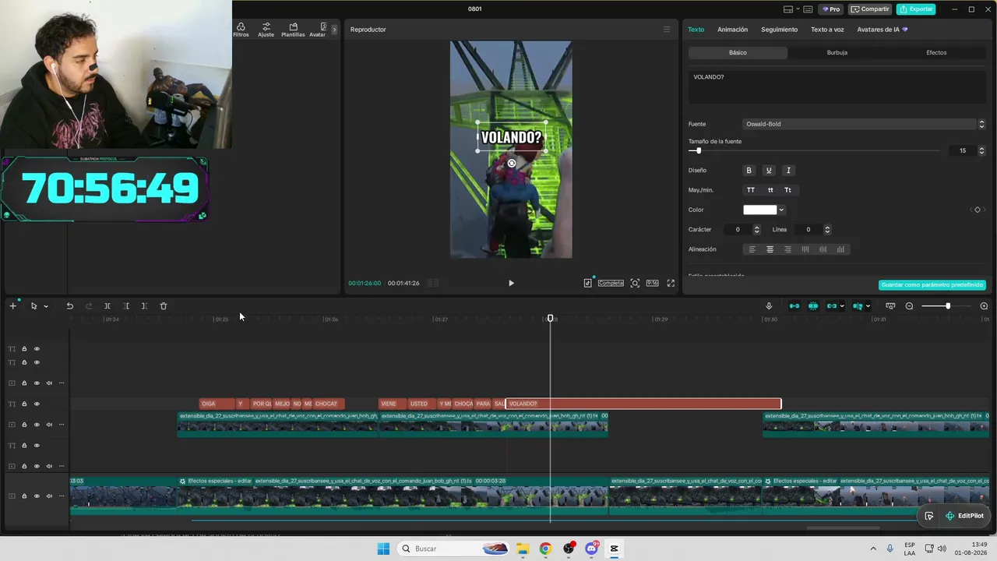This screenshot has width=997, height=561.
Task: Click the font size stepper arrows
Action: 981,150
